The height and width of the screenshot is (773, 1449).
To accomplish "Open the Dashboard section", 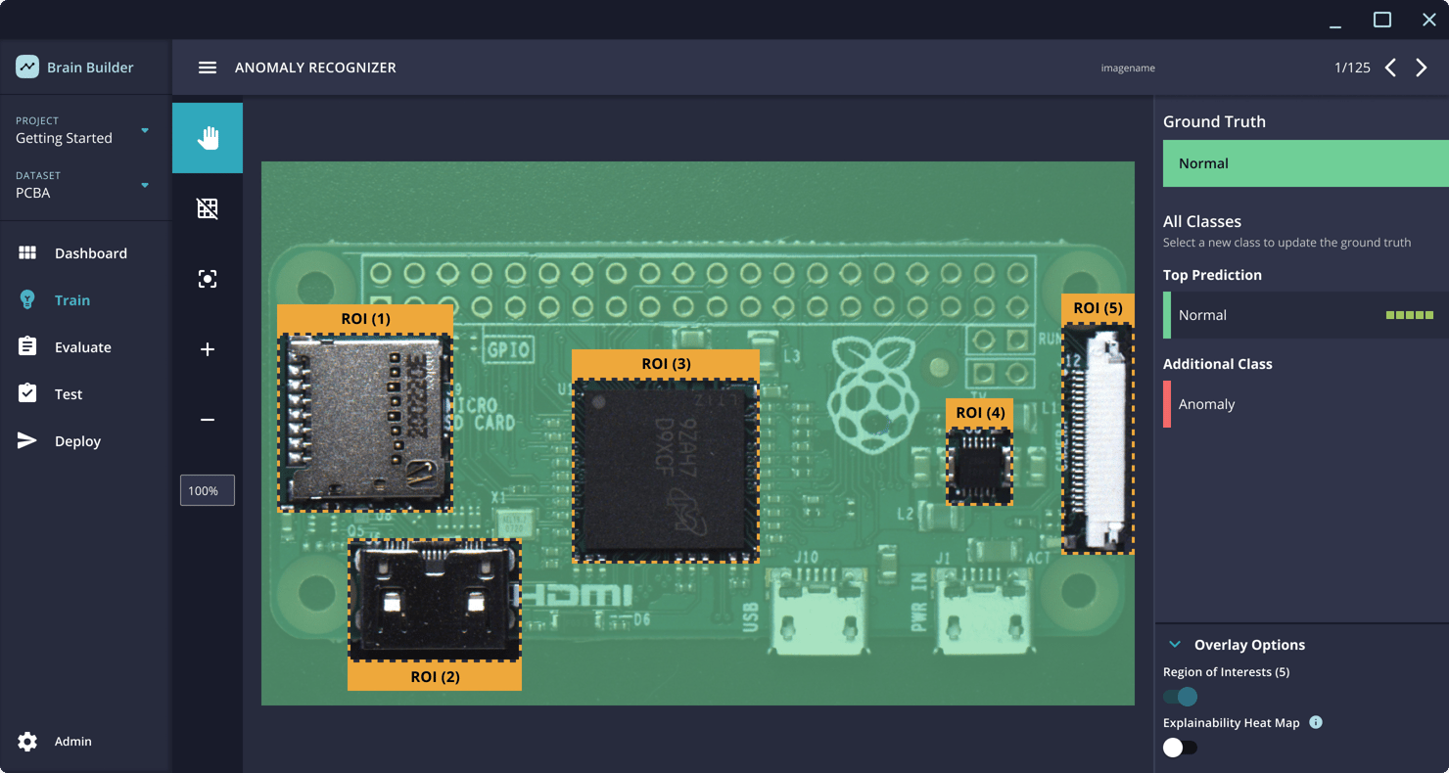I will click(88, 252).
